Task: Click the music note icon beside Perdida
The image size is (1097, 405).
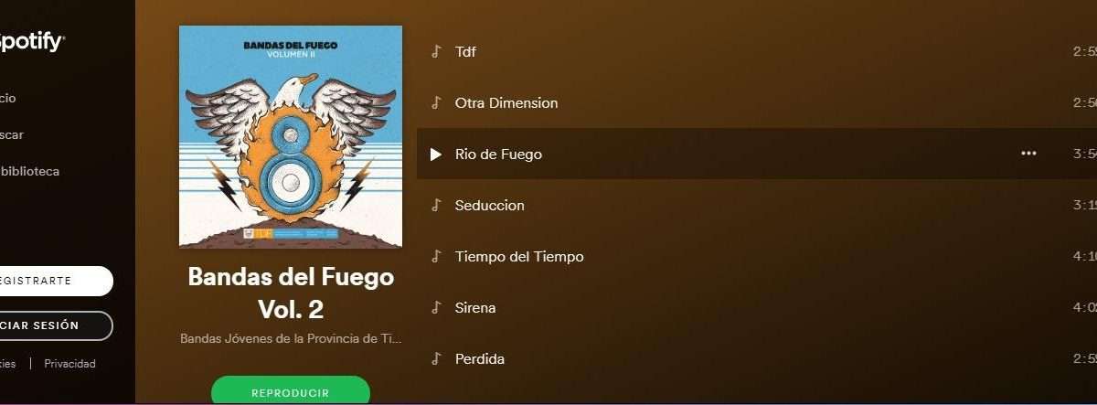Action: [436, 358]
